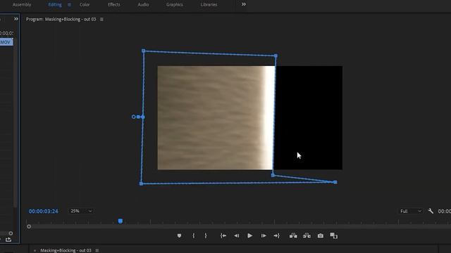Step back one frame

pos(237,236)
